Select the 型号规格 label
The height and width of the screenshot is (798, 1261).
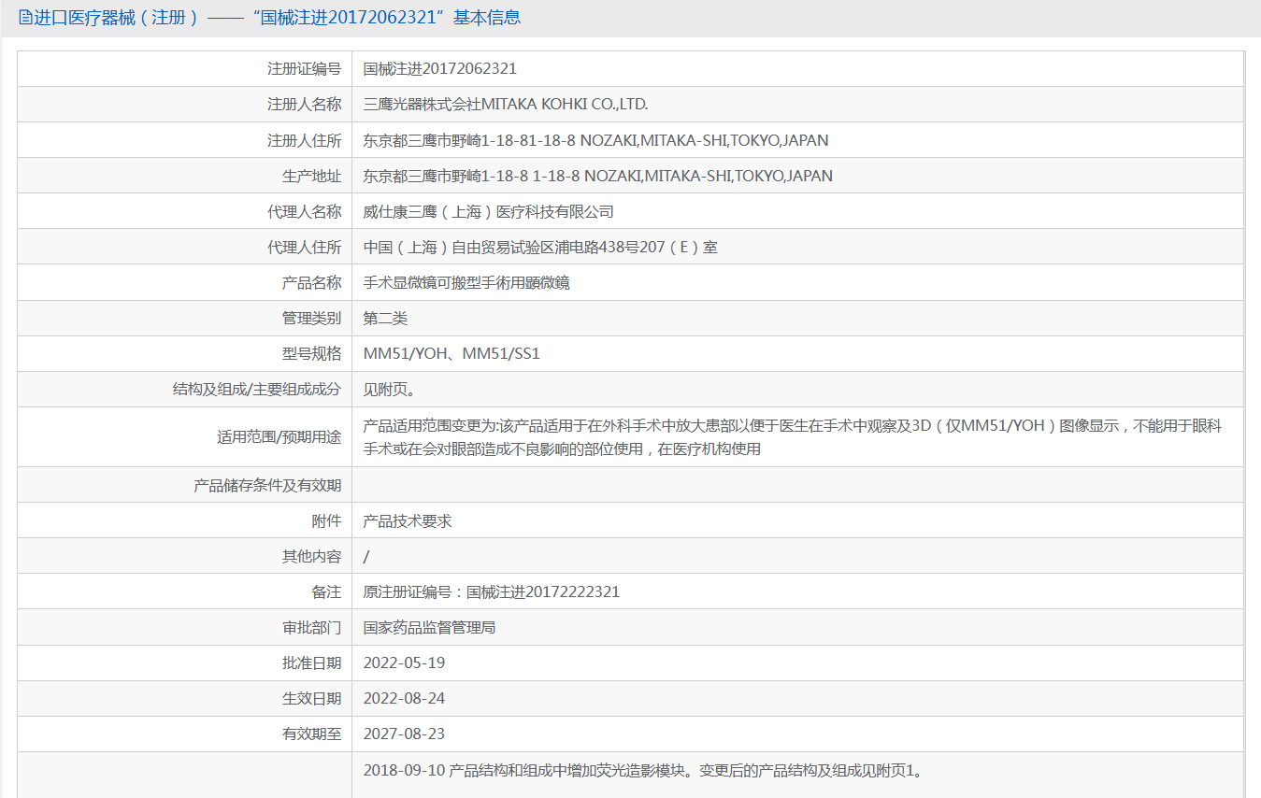[x=312, y=353]
